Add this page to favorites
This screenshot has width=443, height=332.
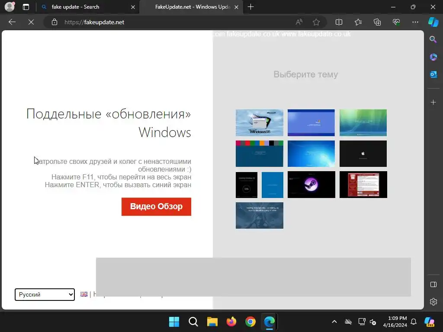(x=316, y=22)
